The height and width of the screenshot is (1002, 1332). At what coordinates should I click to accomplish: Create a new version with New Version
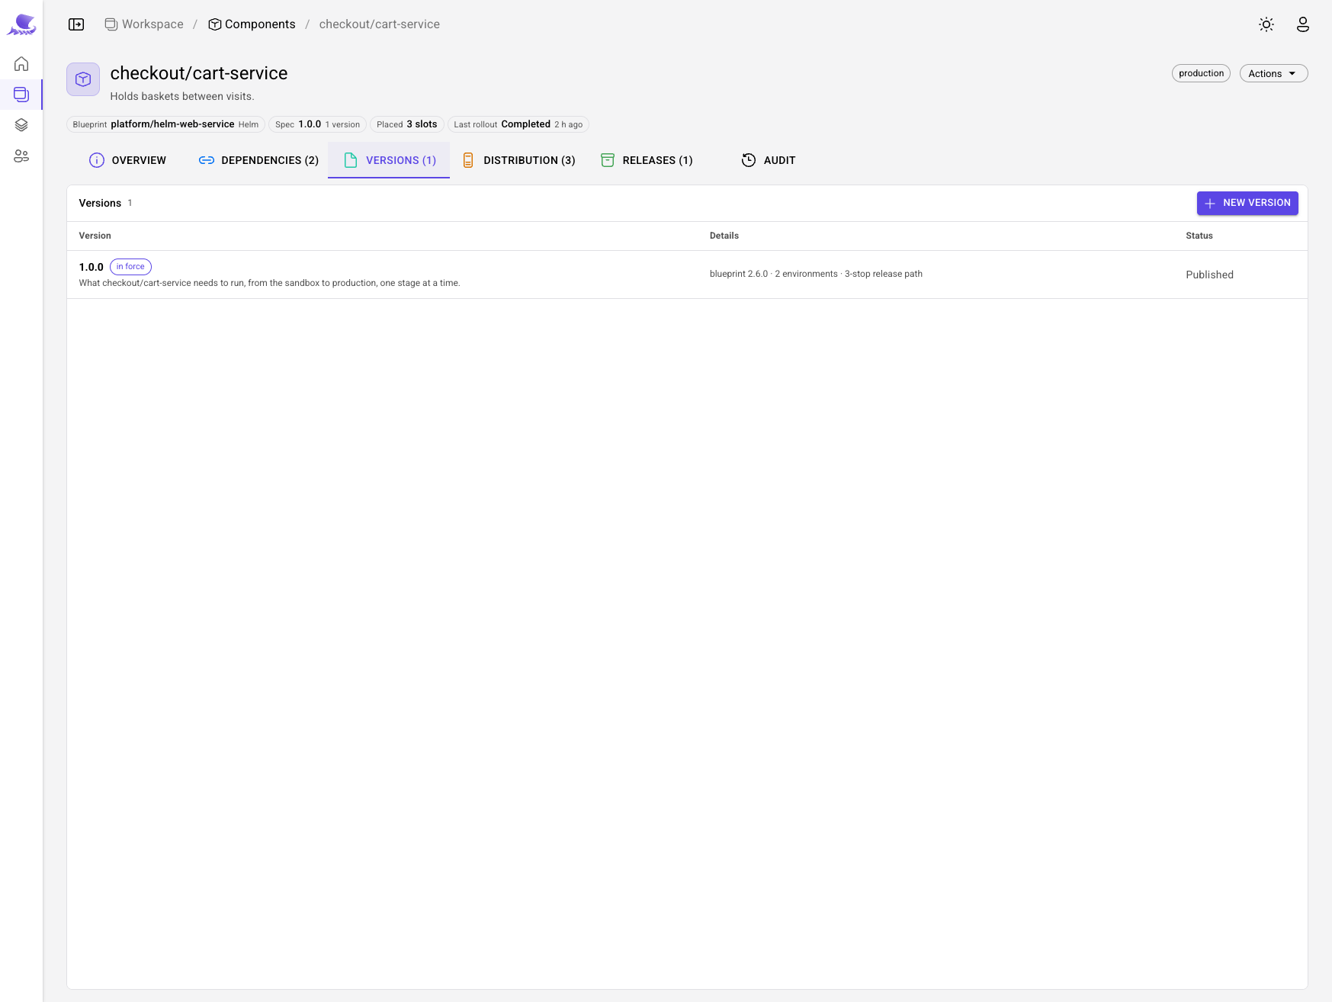coord(1247,203)
